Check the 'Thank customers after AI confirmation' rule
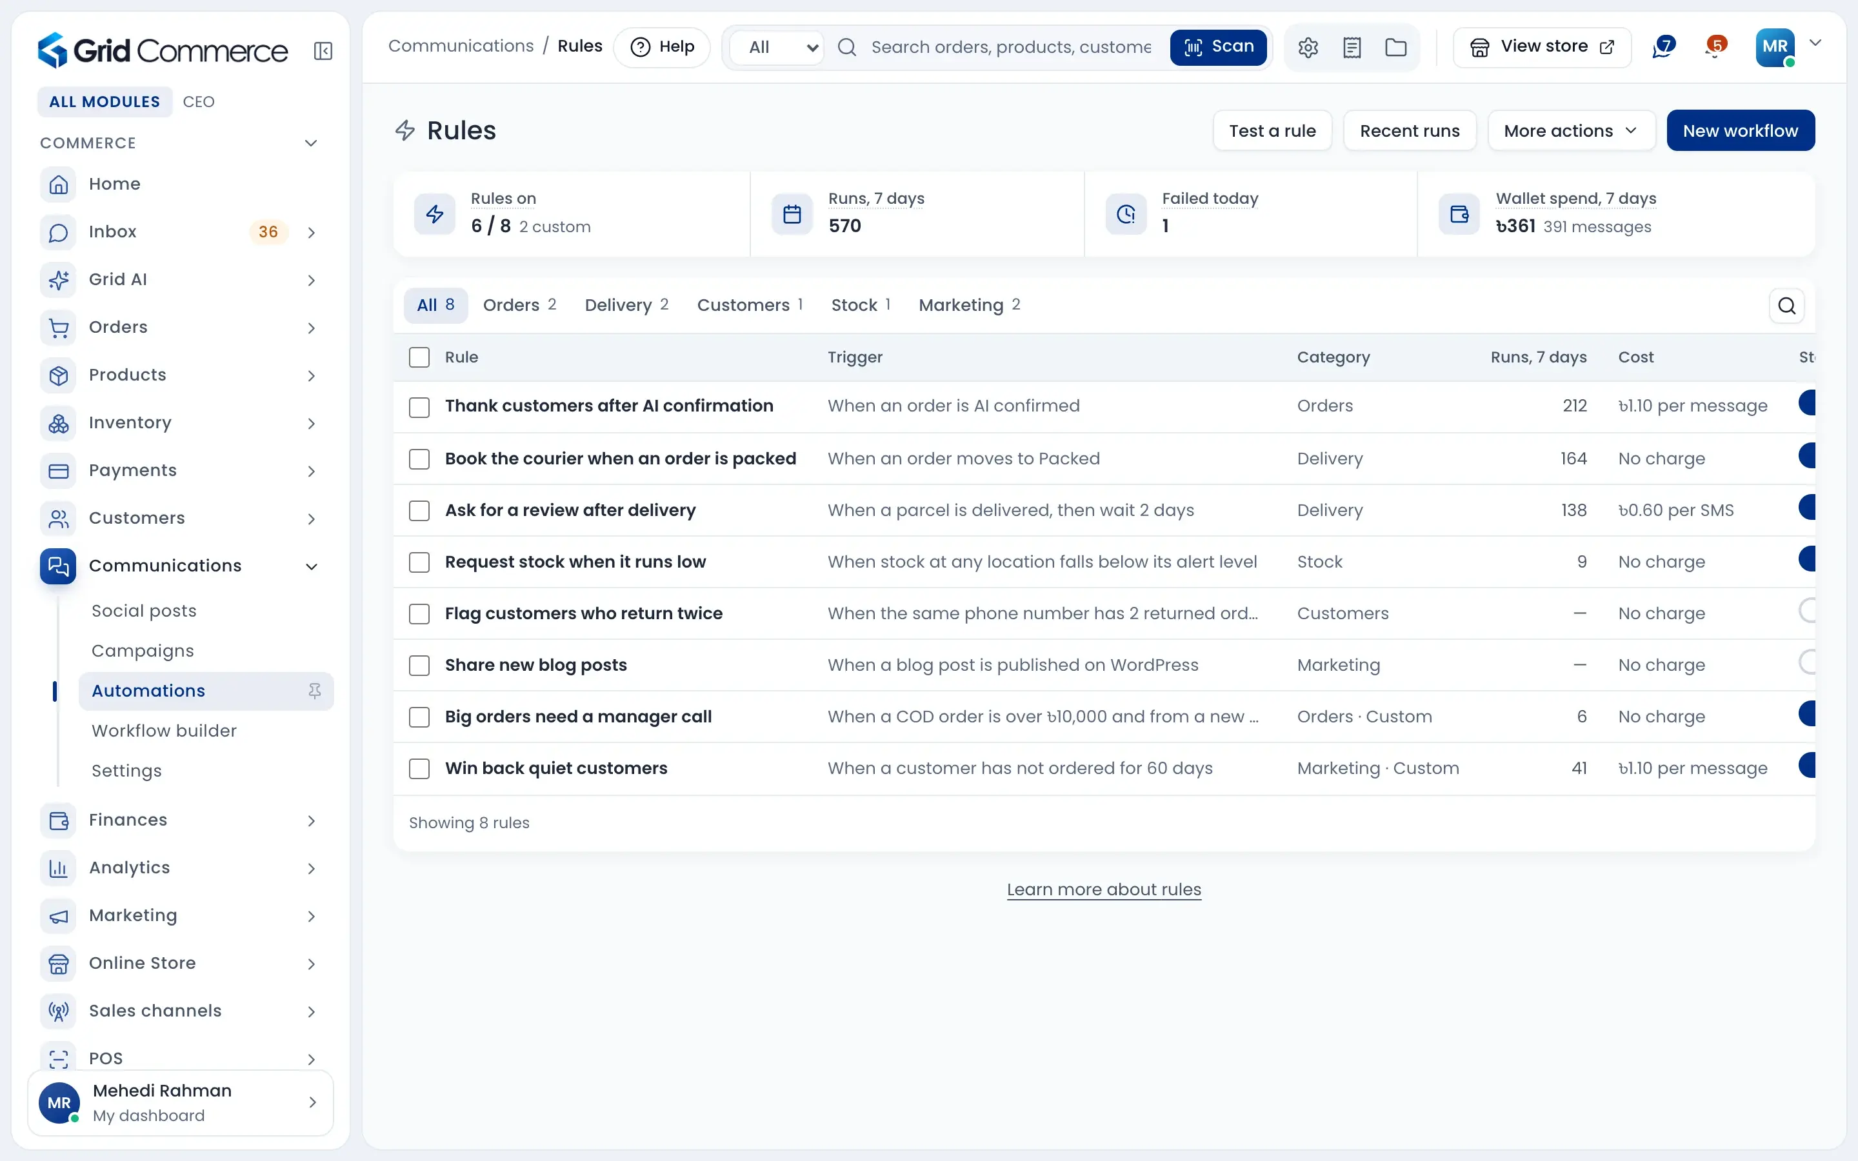 tap(419, 407)
